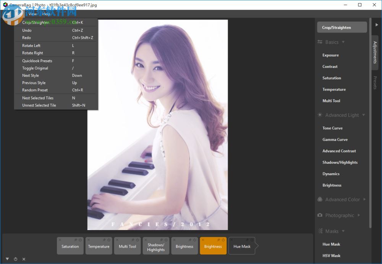Viewport: 382px width, 264px height.
Task: Click the X icon in bottom-left tray controls
Action: (x=24, y=259)
